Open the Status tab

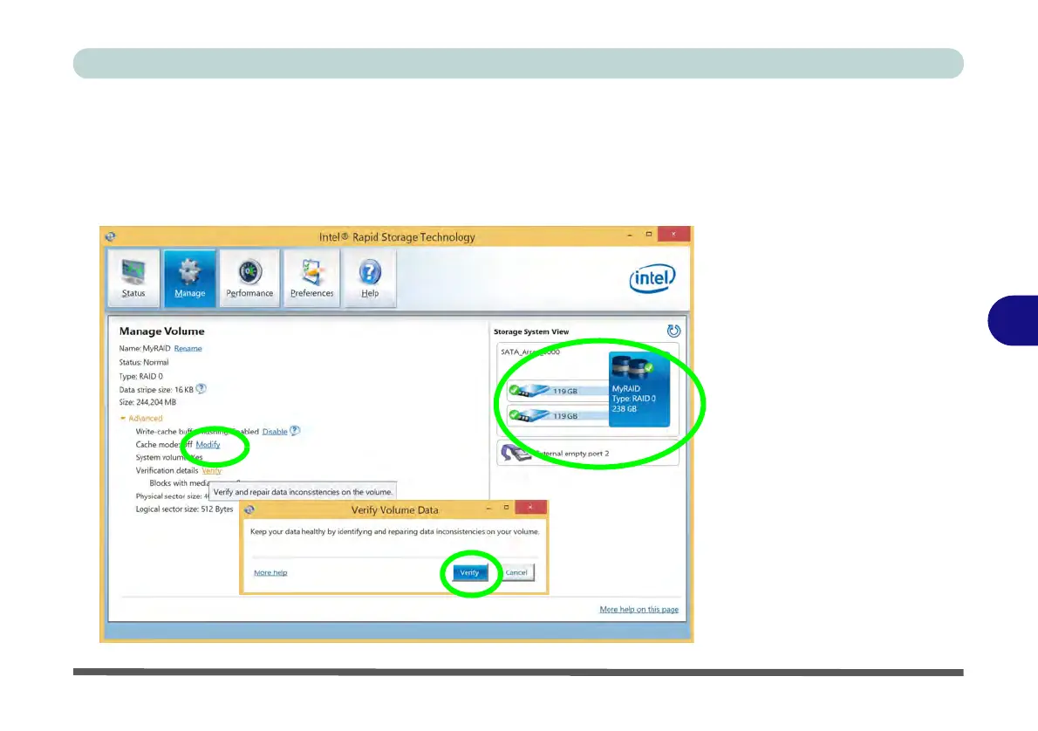pyautogui.click(x=133, y=278)
